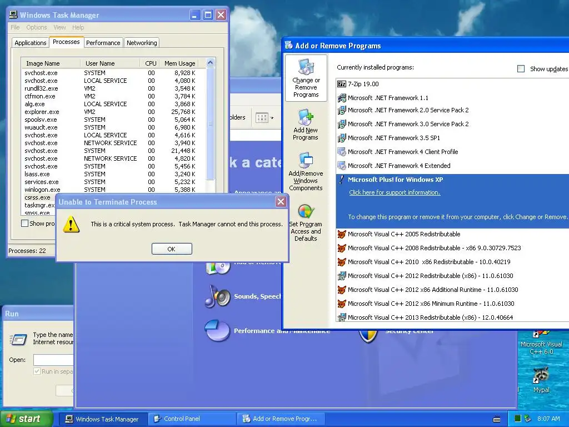Click Visual C++ 2013 Redistributable icon
Image resolution: width=569 pixels, height=427 pixels.
[342, 317]
